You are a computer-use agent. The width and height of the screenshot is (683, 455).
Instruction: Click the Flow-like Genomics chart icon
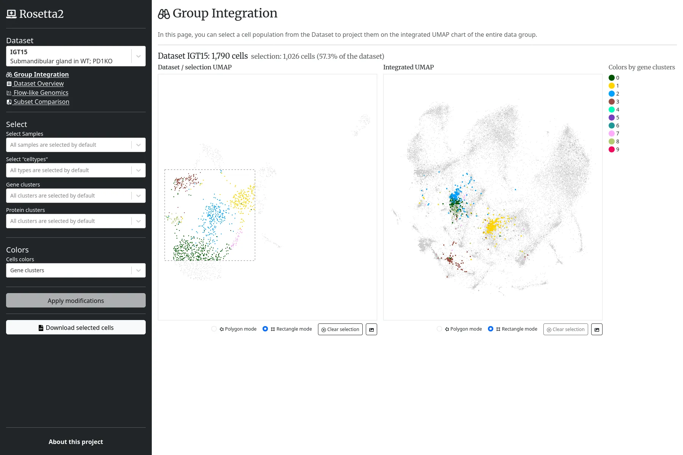click(9, 93)
